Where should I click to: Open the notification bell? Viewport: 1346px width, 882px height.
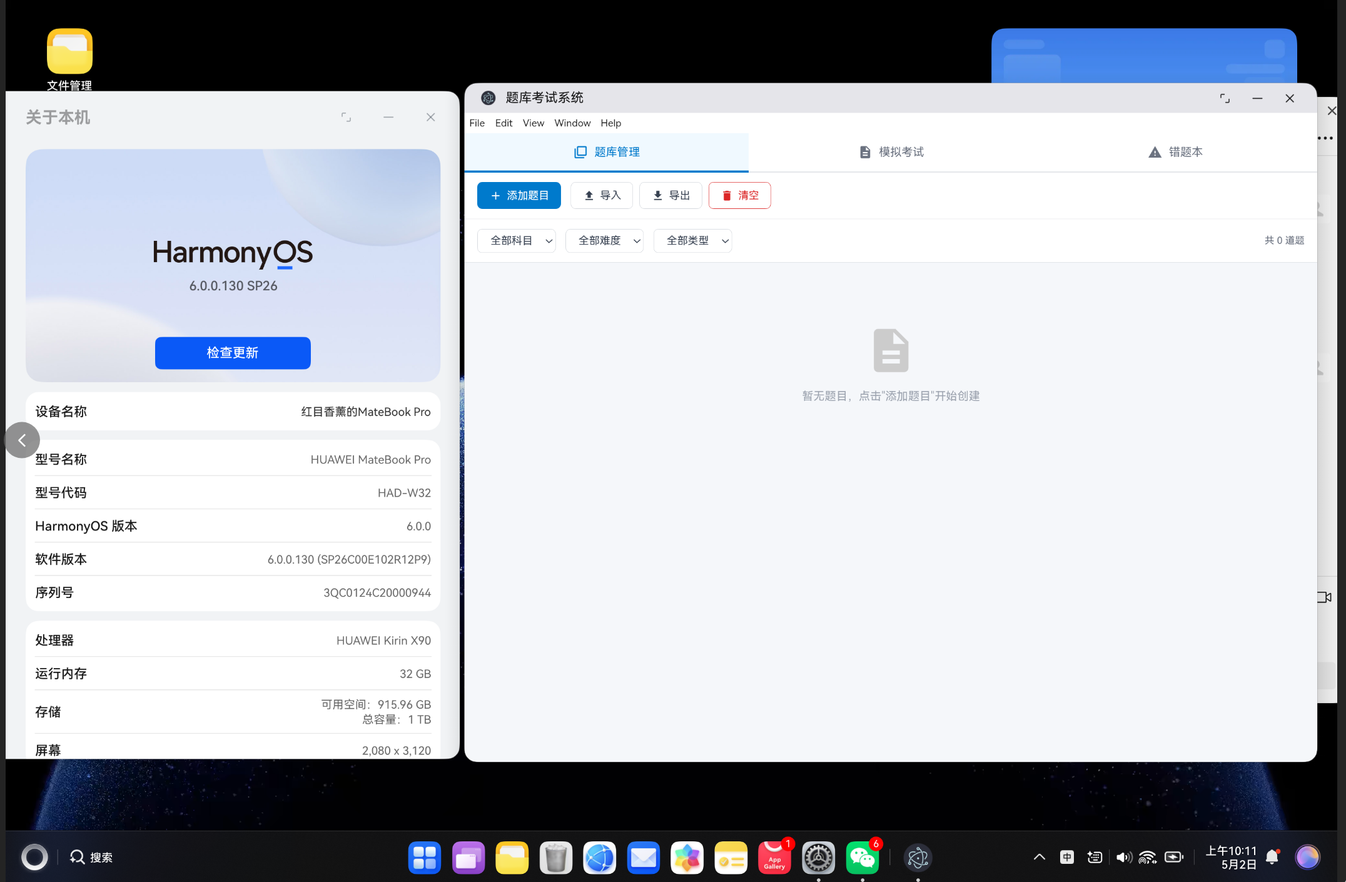[x=1272, y=857]
